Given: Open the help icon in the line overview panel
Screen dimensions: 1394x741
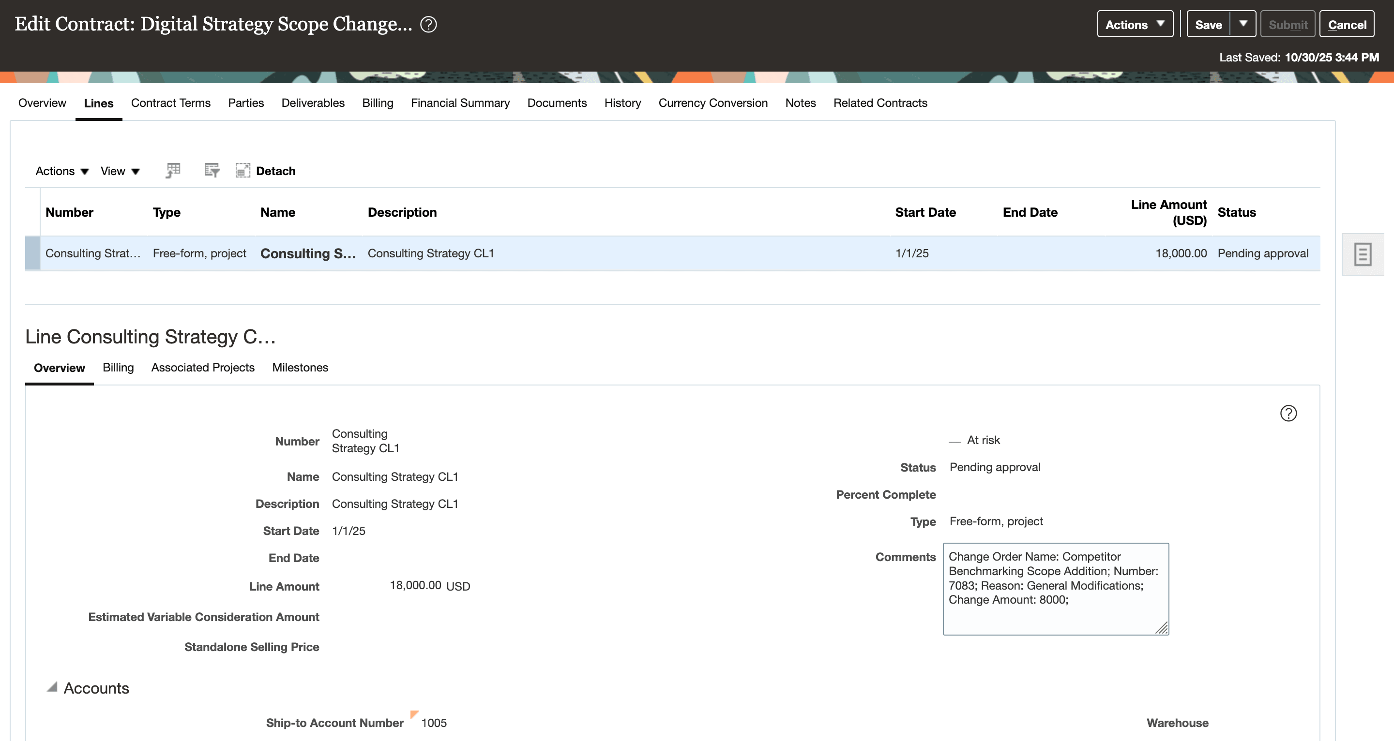Looking at the screenshot, I should point(1288,413).
